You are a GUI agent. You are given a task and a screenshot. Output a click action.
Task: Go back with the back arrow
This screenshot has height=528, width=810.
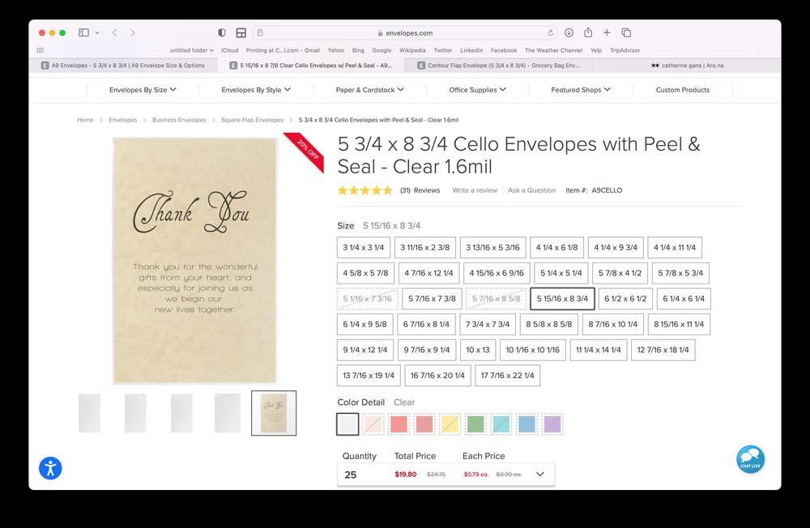click(x=115, y=32)
